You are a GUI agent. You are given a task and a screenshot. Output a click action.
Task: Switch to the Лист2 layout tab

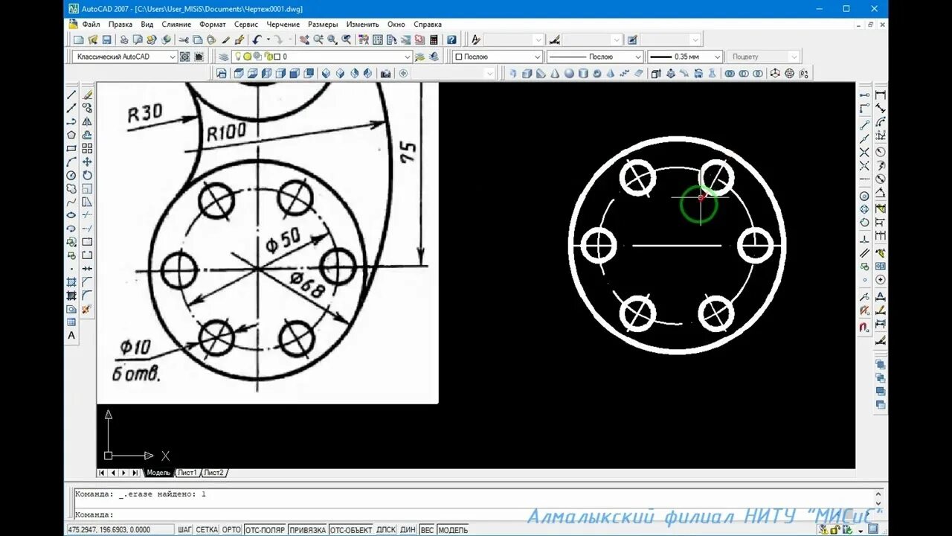tap(214, 473)
